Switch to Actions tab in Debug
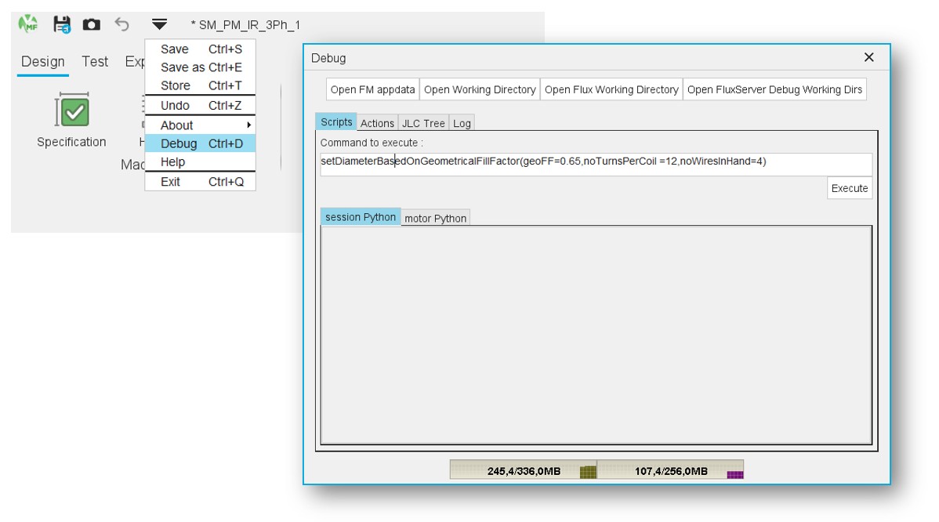Screen dimensions: 939x522 [377, 123]
